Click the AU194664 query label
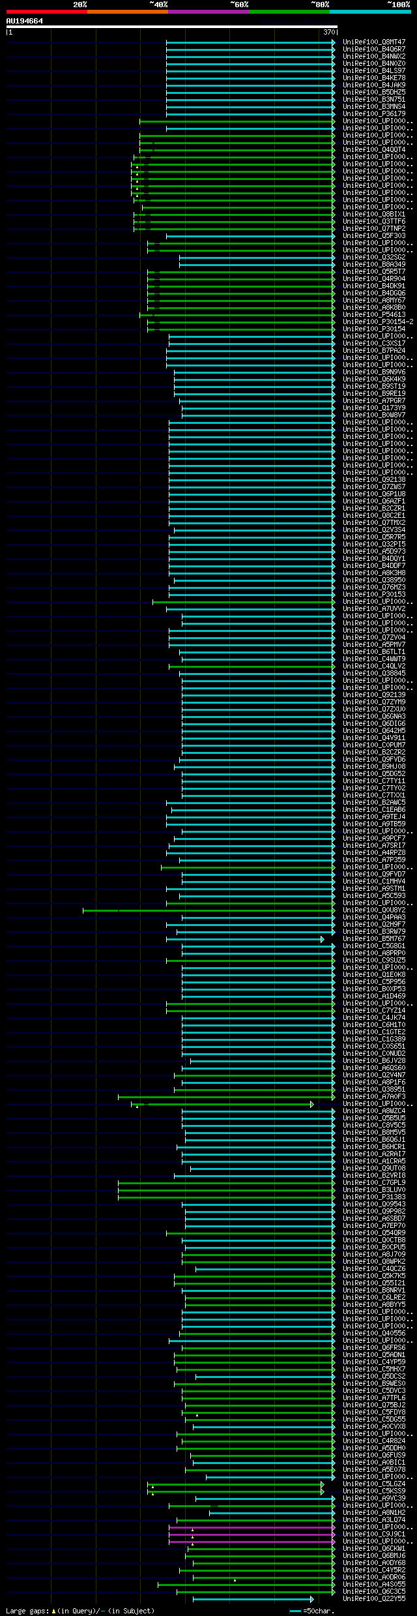Screen dimensions: 417x1616 pos(25,21)
